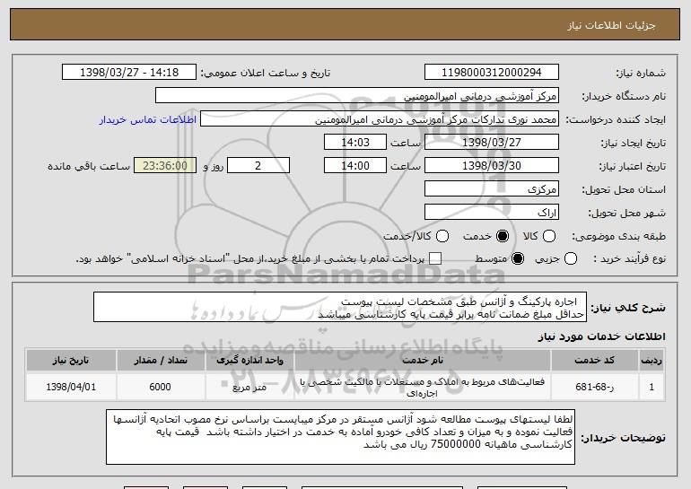Click the need date cell 1398/04/01
This screenshot has width=691, height=489.
pyautogui.click(x=71, y=387)
